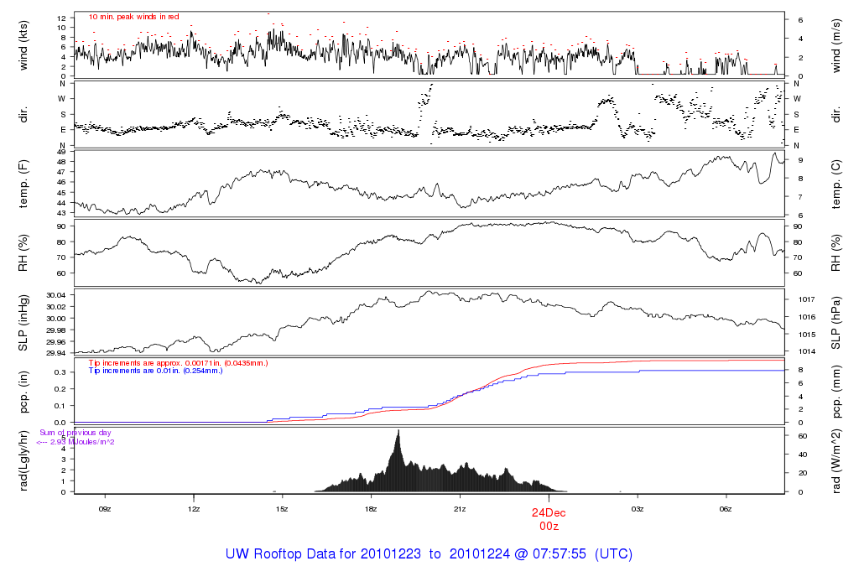859x587 pixels.
Task: Select the red "24Dec 00z" date marker
Action: pyautogui.click(x=549, y=517)
